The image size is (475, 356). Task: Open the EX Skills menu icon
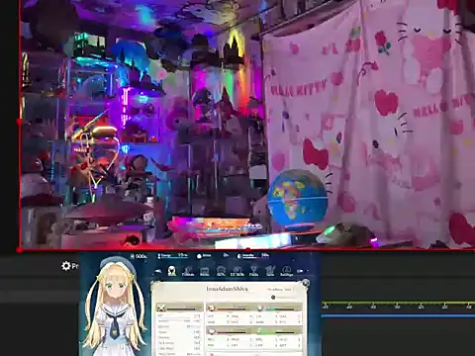(237, 271)
